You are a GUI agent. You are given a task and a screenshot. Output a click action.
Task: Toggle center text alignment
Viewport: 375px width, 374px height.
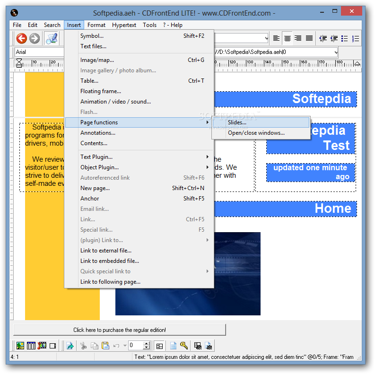287,38
